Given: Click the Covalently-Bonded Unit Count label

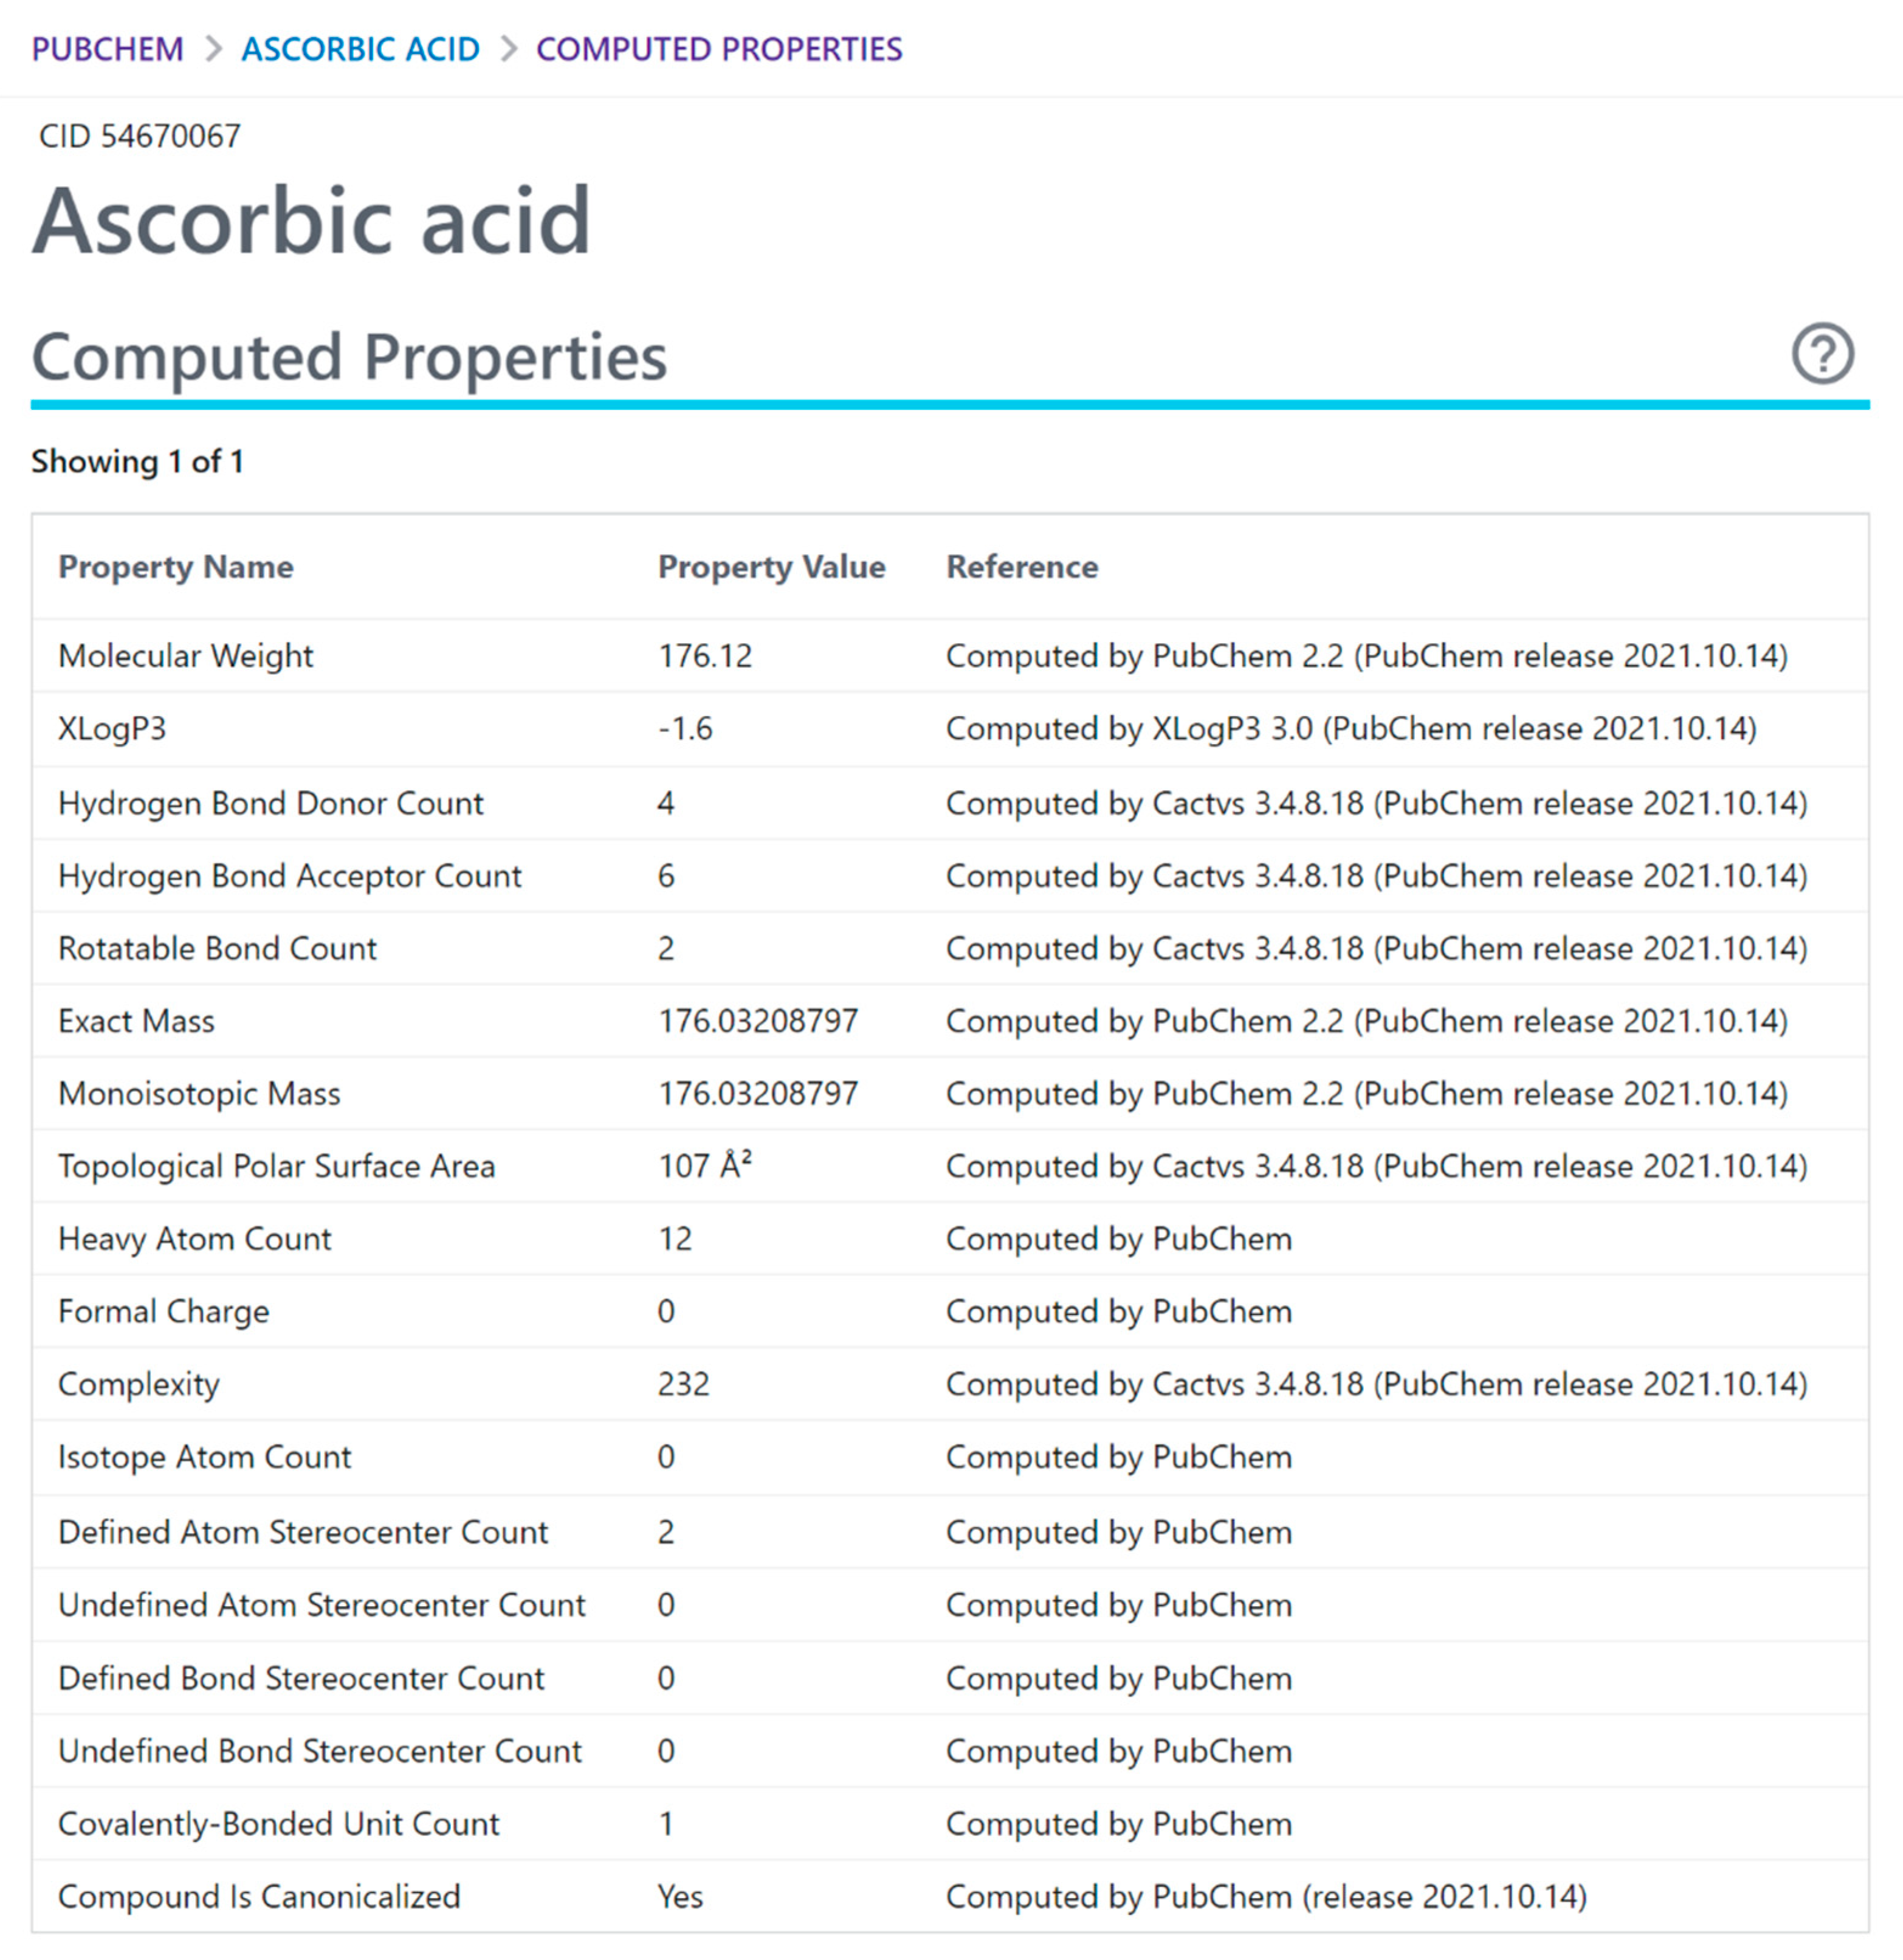Looking at the screenshot, I should point(278,1824).
